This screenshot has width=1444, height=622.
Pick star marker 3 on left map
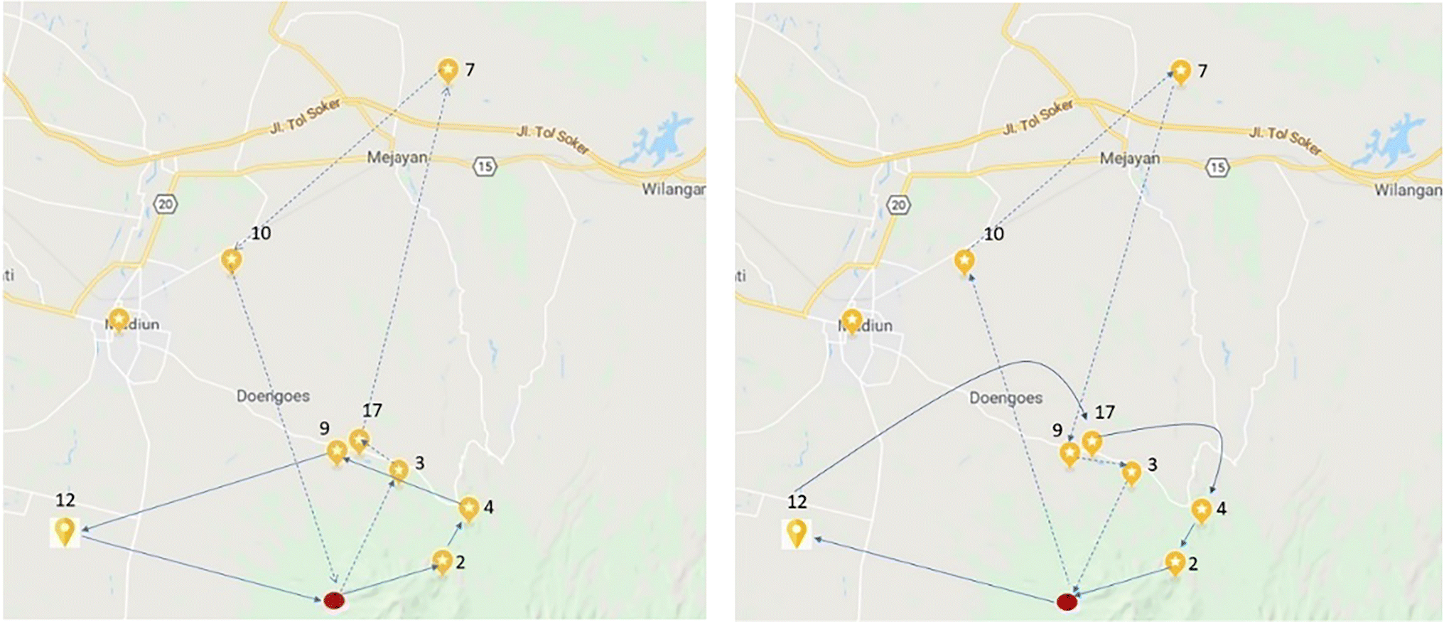[399, 471]
